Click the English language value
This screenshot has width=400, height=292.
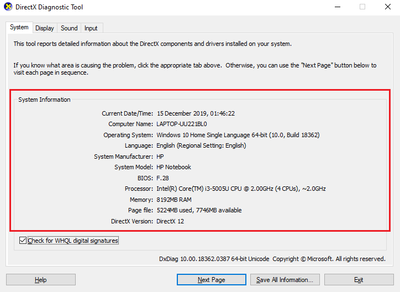coord(201,145)
